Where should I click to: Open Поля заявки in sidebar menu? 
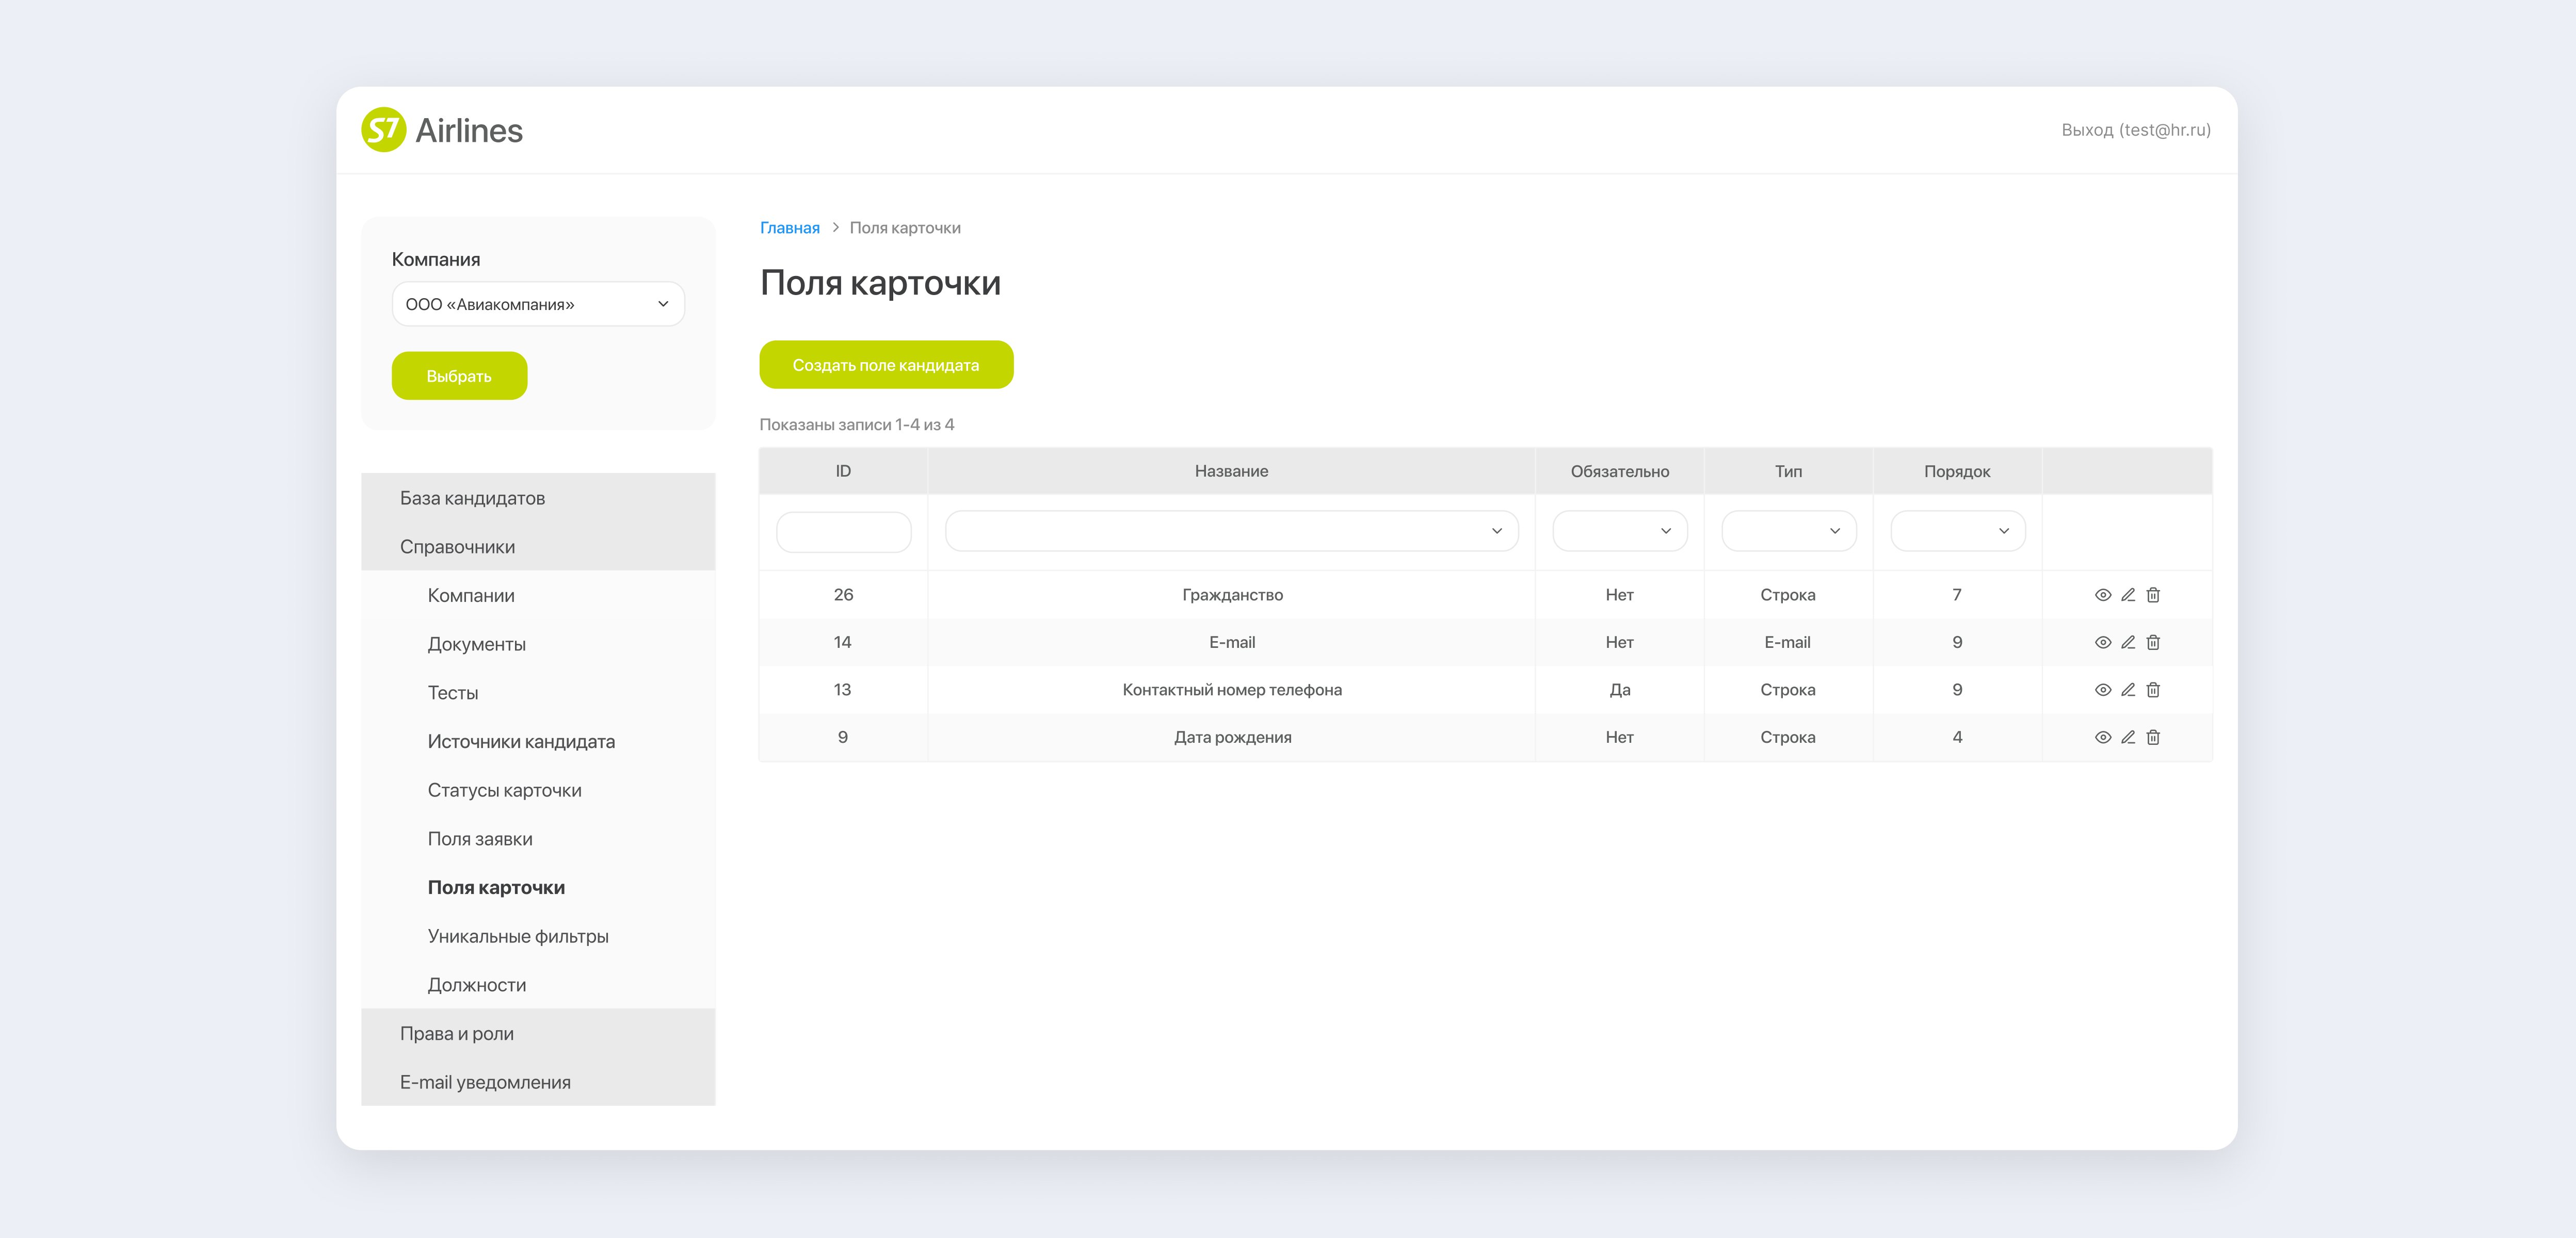(x=480, y=839)
